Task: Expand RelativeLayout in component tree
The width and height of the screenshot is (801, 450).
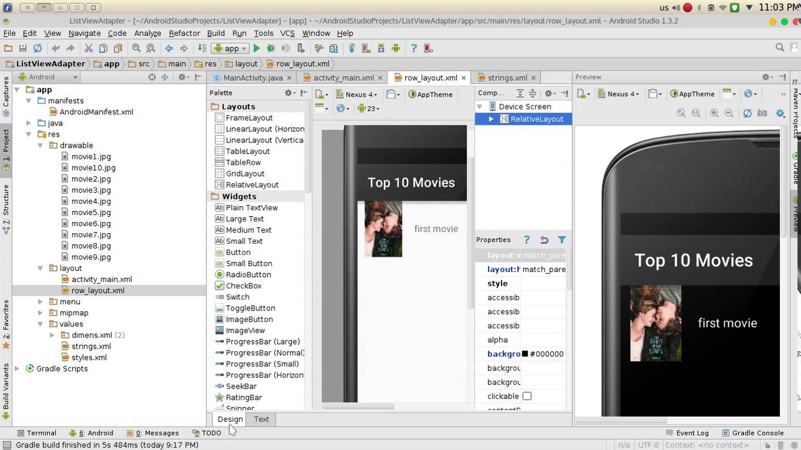Action: click(x=491, y=119)
